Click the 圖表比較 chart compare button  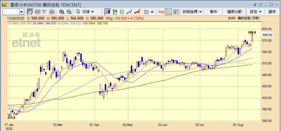pos(234,12)
